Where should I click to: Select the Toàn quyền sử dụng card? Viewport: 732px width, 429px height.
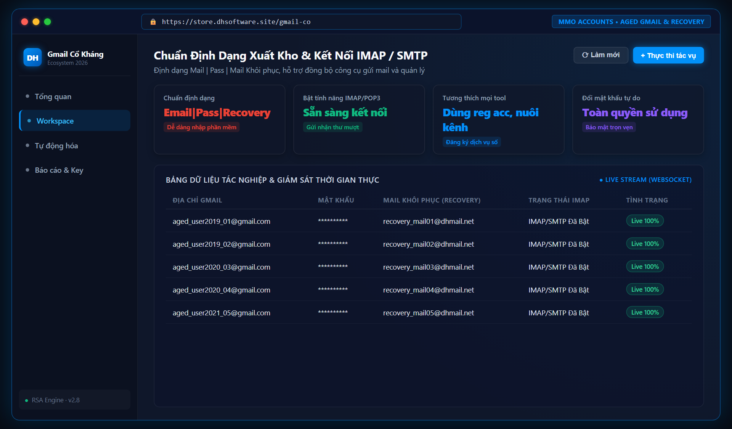(x=638, y=119)
